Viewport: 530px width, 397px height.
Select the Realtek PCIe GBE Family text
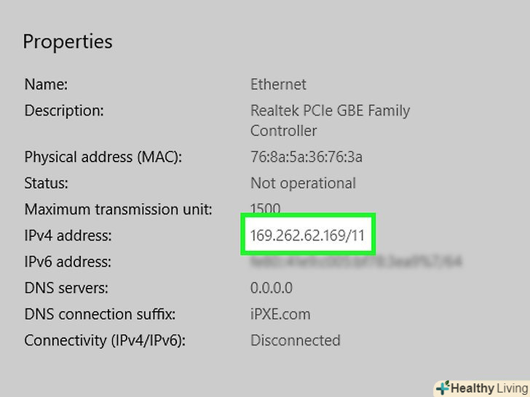tap(330, 111)
